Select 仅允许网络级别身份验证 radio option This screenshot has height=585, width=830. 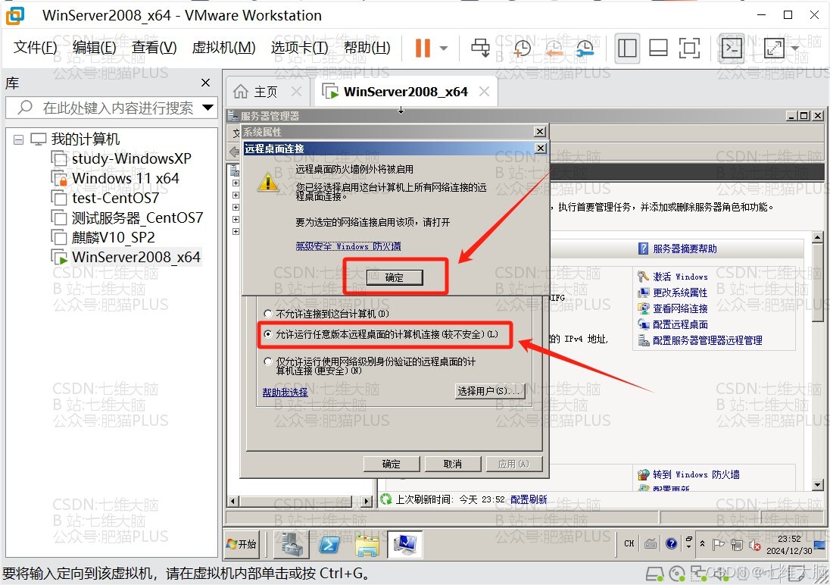click(x=268, y=361)
